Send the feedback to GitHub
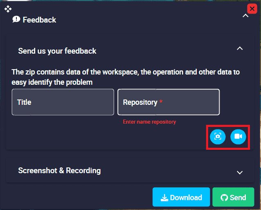The height and width of the screenshot is (210, 261). (x=234, y=197)
